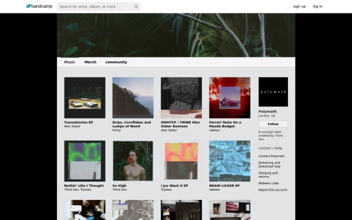Open the So High album cover

(x=133, y=161)
